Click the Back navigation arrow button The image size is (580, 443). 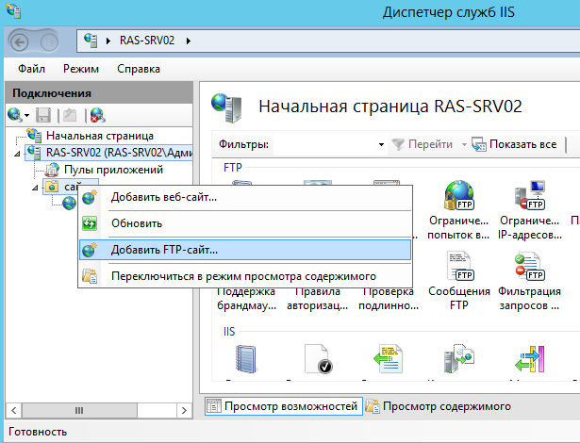tap(19, 42)
